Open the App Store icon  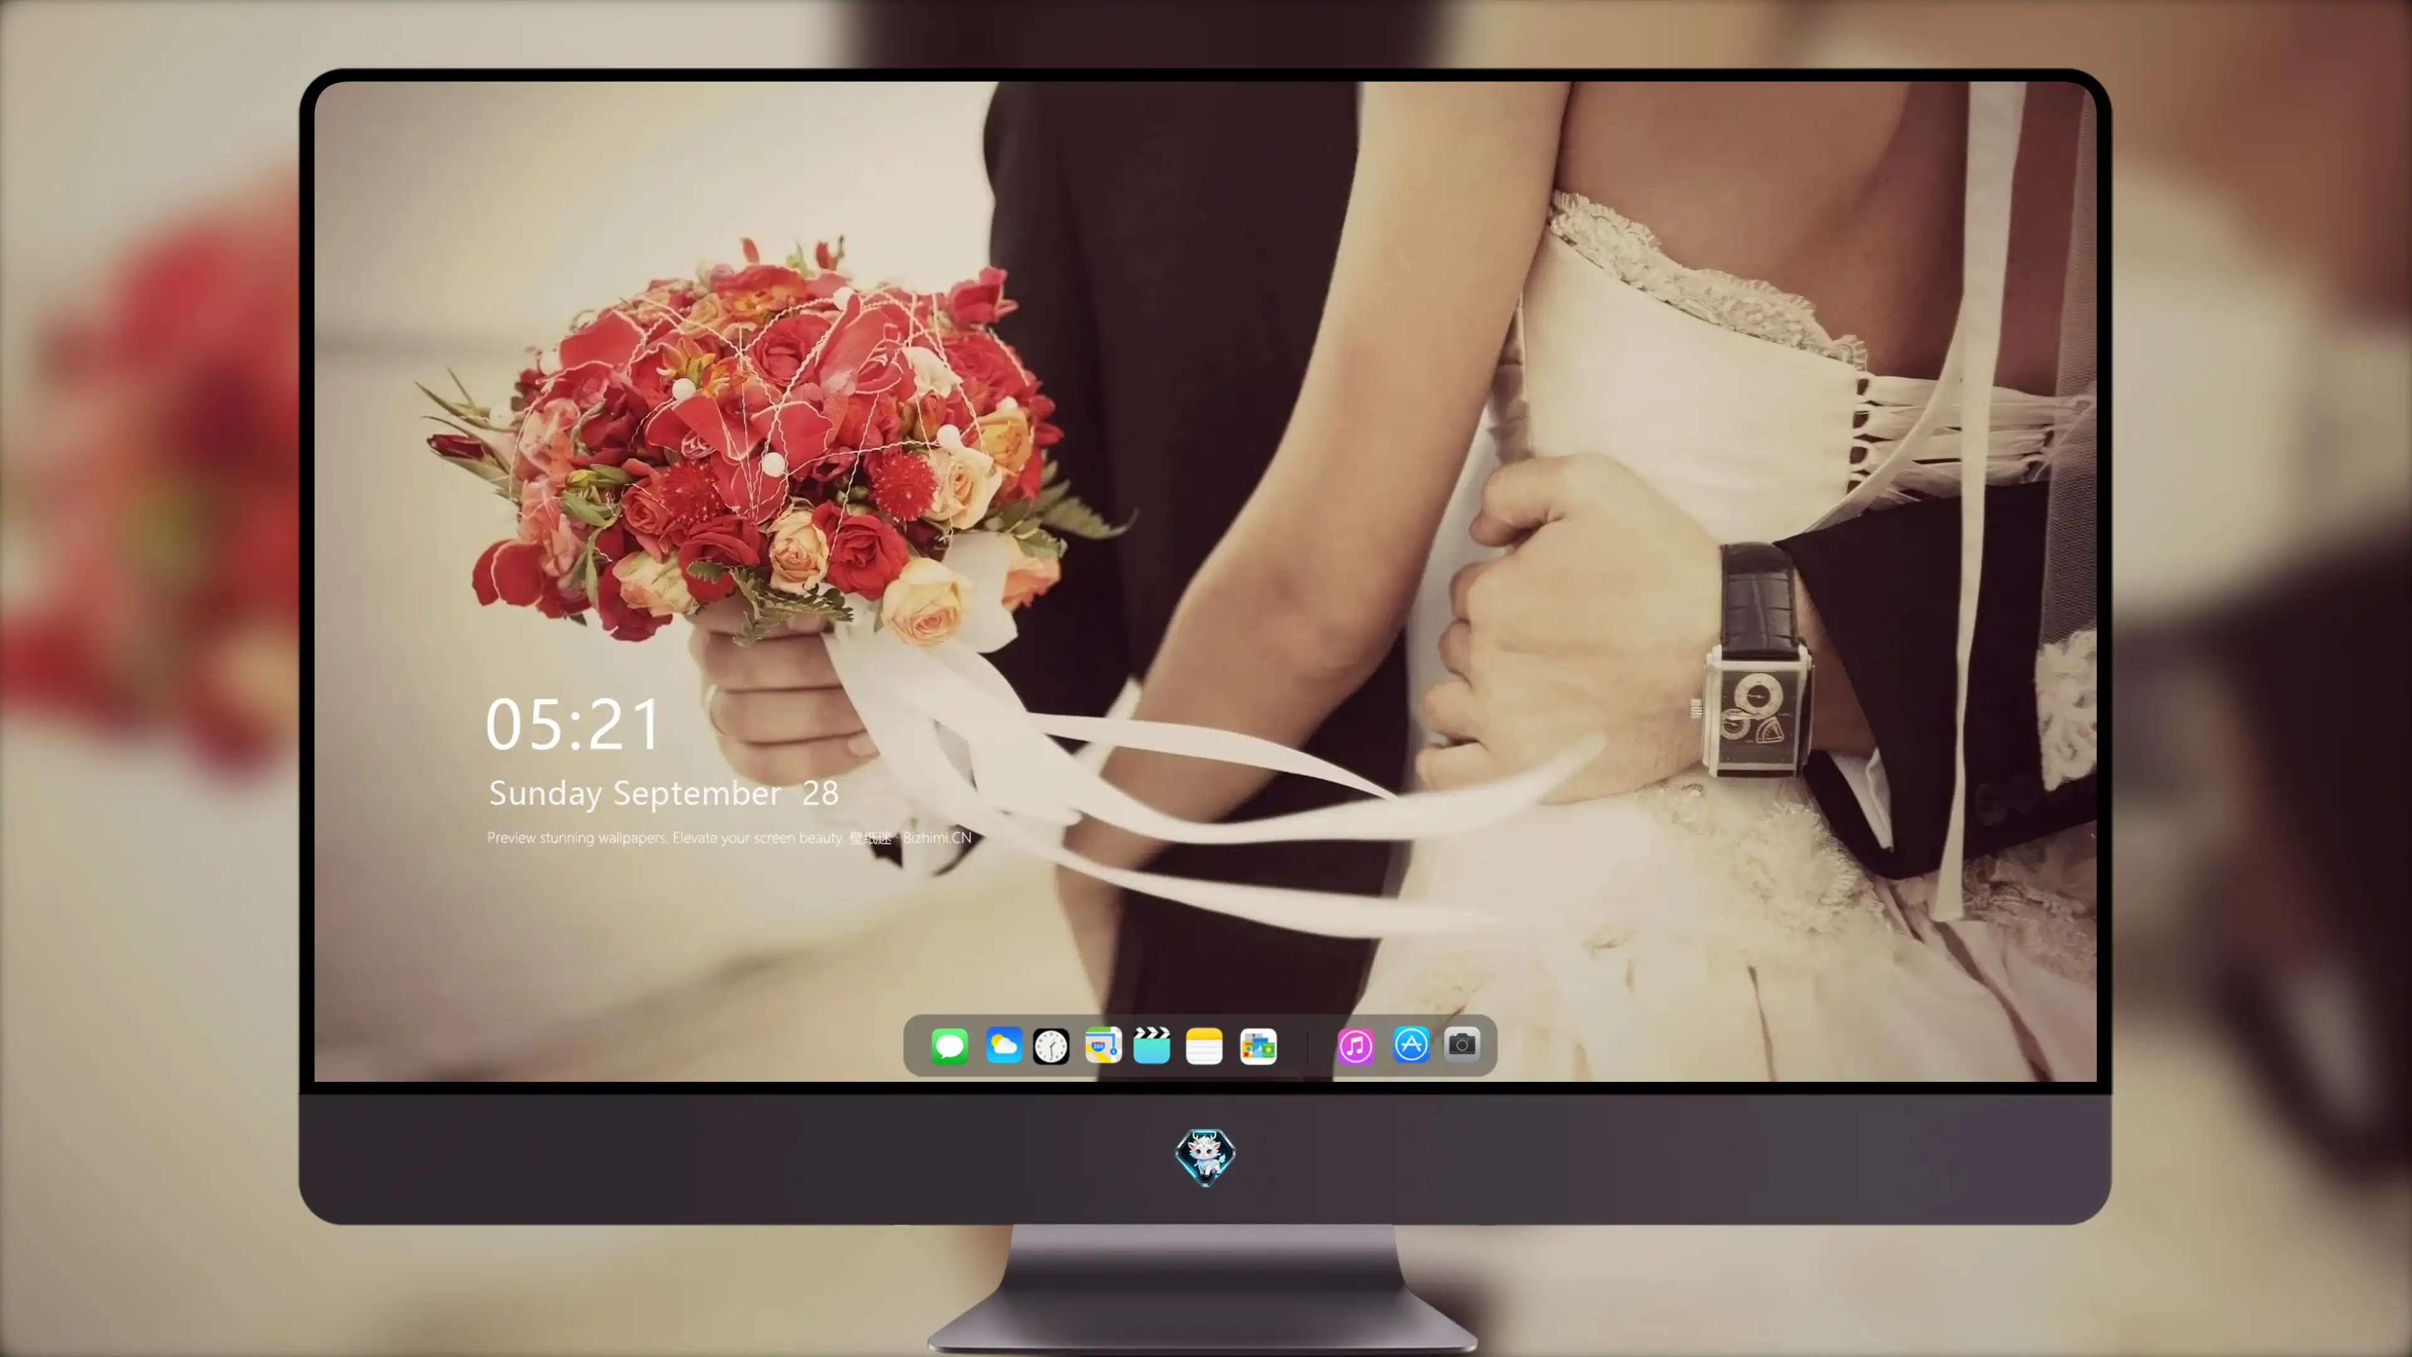coord(1411,1044)
